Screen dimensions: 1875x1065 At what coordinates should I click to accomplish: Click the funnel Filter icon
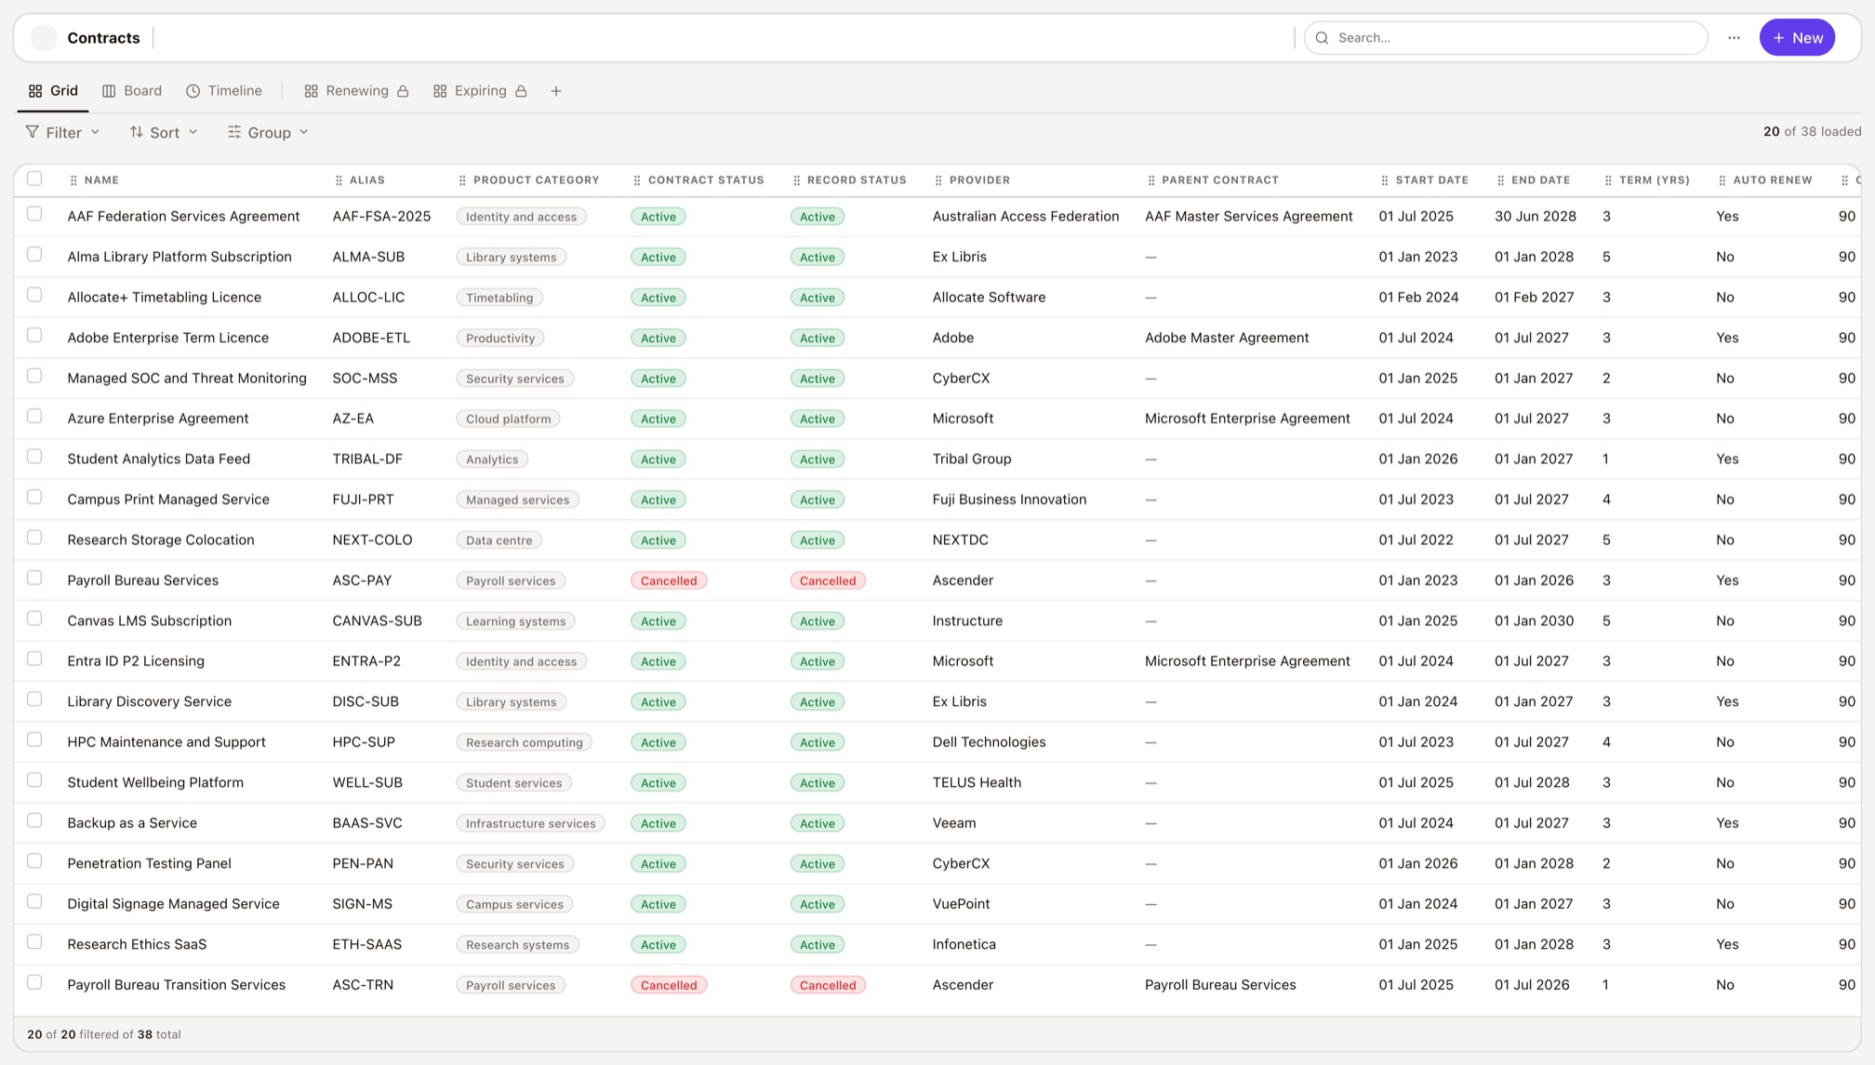tap(33, 132)
